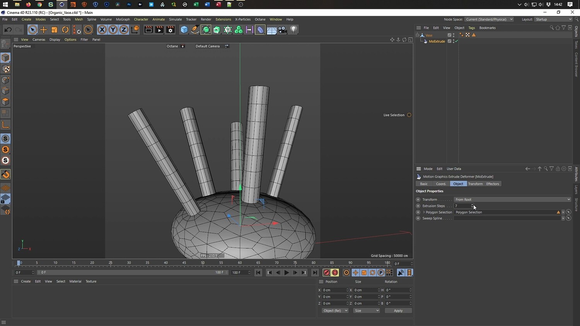
Task: Toggle the Autokeying button
Action: [335, 273]
